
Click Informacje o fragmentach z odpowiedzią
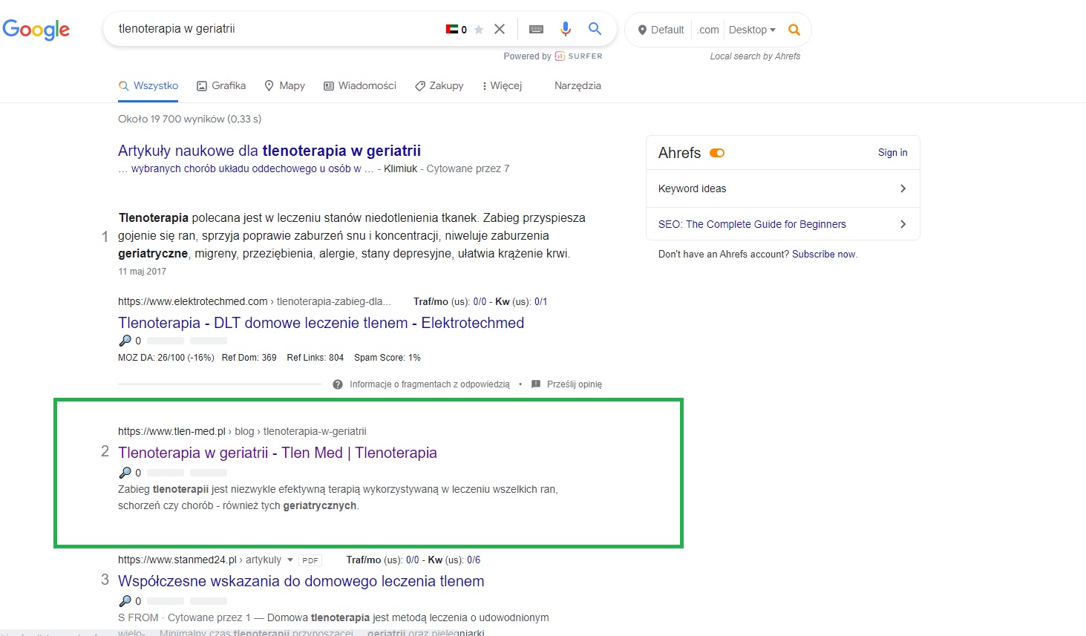(430, 384)
